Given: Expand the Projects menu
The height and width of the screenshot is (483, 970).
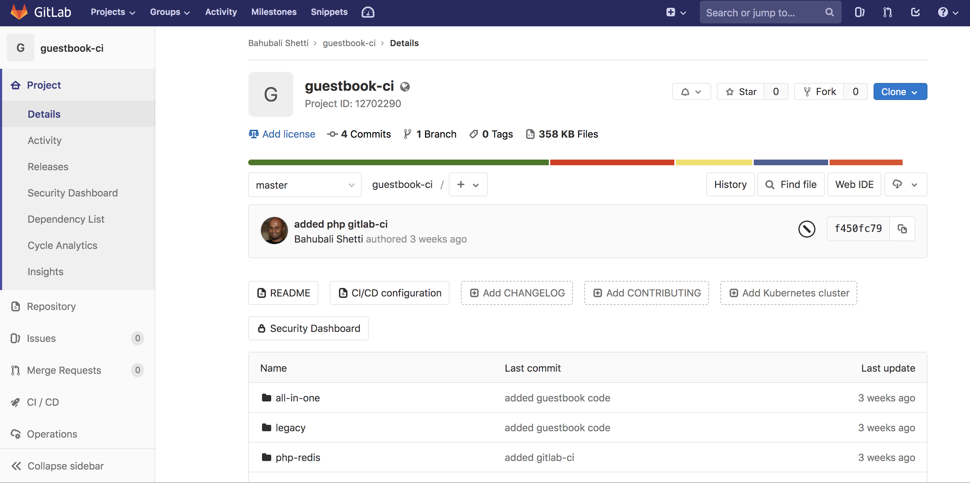Looking at the screenshot, I should click(113, 12).
